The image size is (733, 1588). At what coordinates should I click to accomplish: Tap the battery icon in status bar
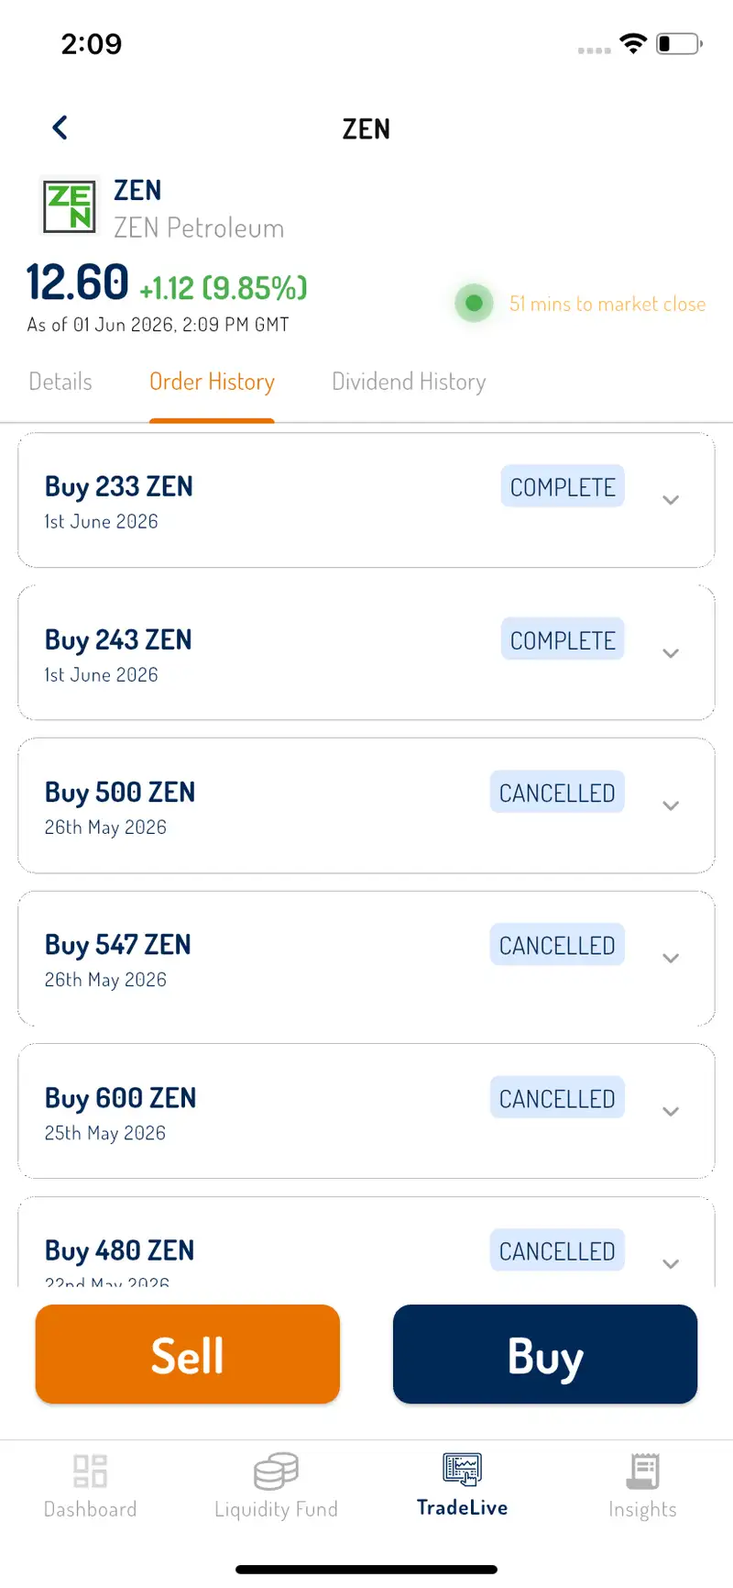pos(679,43)
